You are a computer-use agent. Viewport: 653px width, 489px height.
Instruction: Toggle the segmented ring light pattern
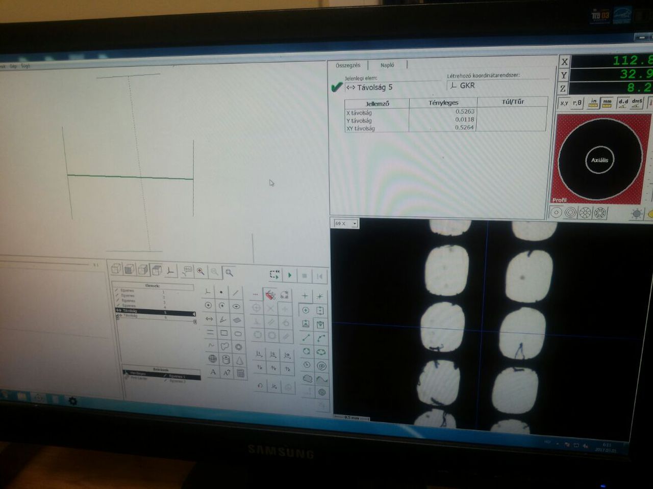pos(585,212)
